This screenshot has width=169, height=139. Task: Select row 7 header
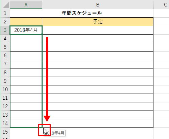(x=5, y=64)
